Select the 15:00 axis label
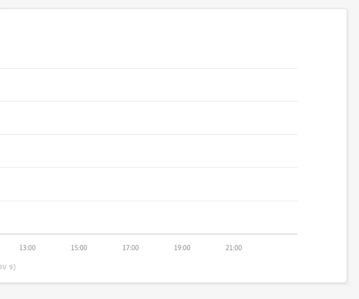The image size is (359, 299). [x=79, y=248]
